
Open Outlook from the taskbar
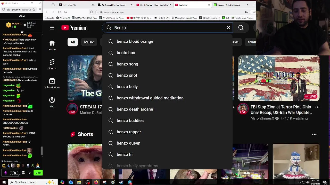click(71, 182)
